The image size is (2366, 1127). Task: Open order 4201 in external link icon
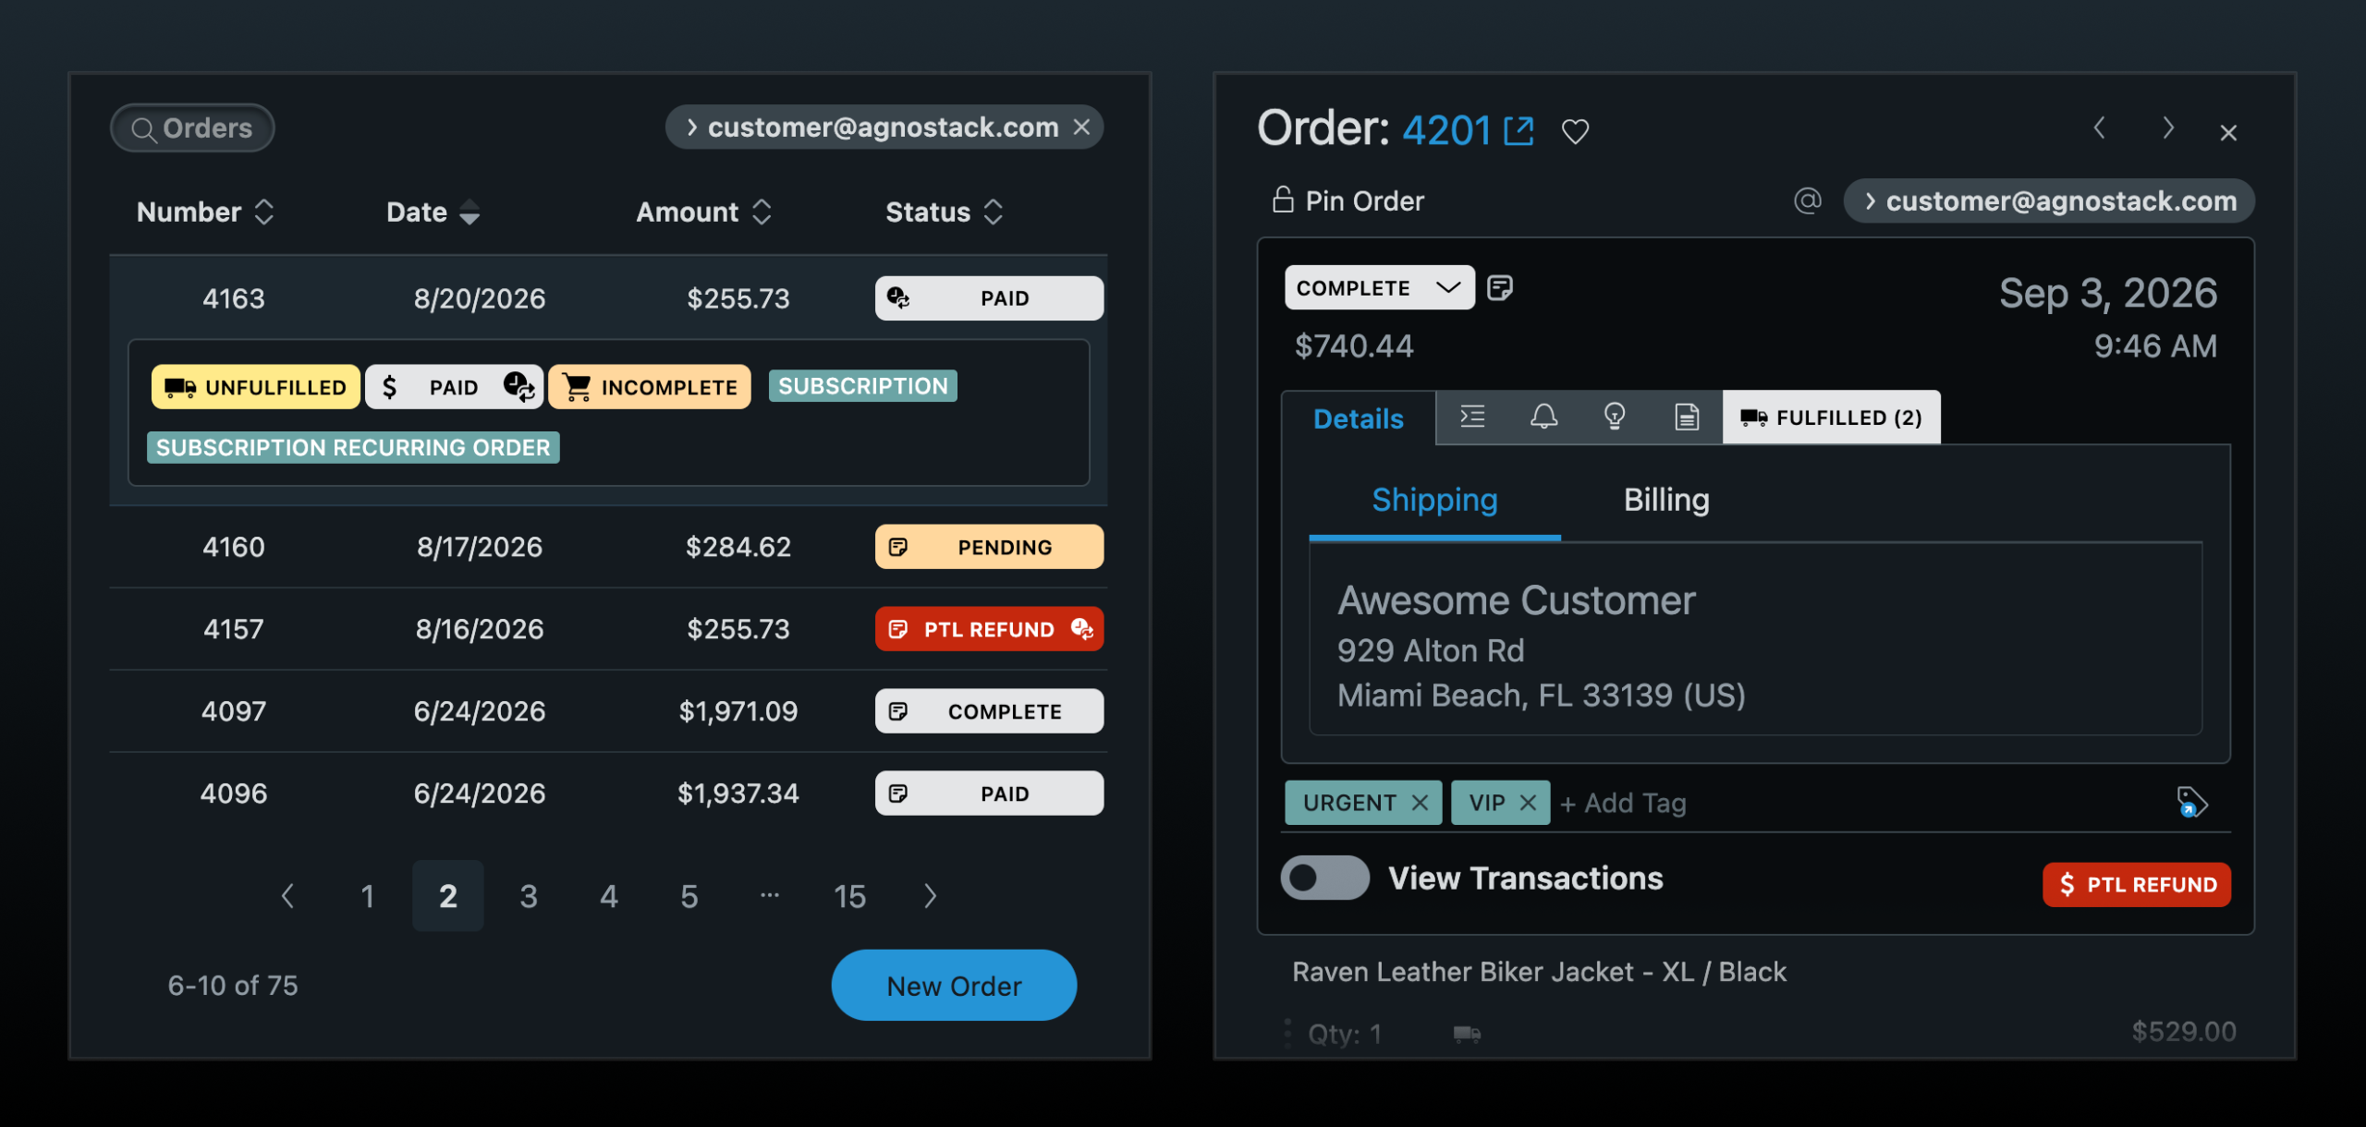(x=1518, y=130)
